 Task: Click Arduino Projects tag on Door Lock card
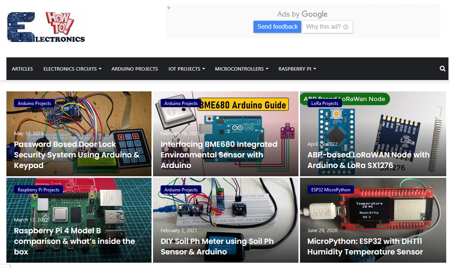[34, 103]
